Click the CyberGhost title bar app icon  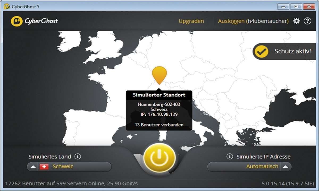coord(7,6)
